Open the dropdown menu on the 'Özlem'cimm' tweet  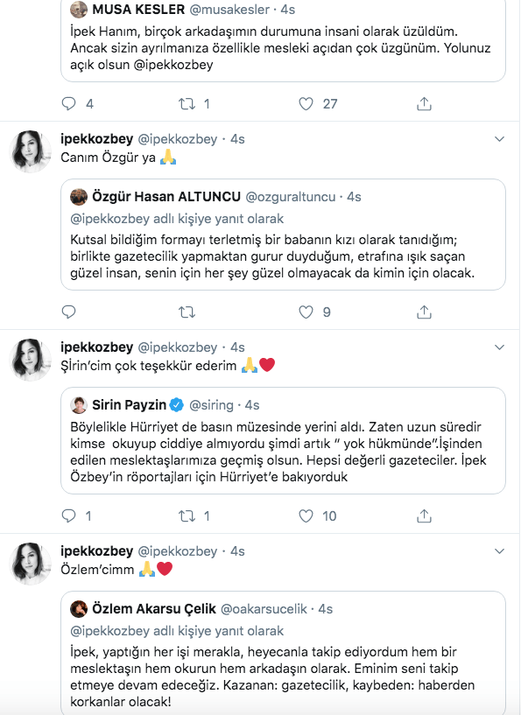click(x=500, y=551)
